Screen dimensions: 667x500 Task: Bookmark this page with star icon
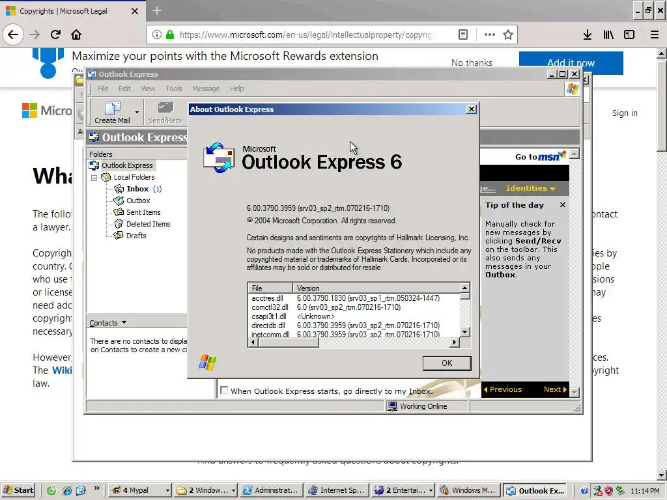pyautogui.click(x=508, y=35)
